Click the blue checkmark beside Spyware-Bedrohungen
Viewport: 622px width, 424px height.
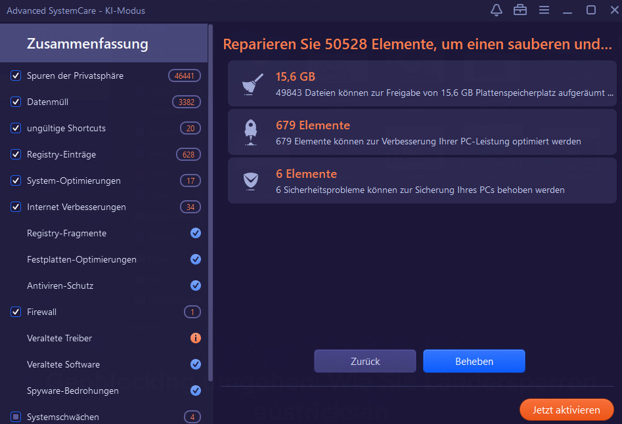[196, 391]
